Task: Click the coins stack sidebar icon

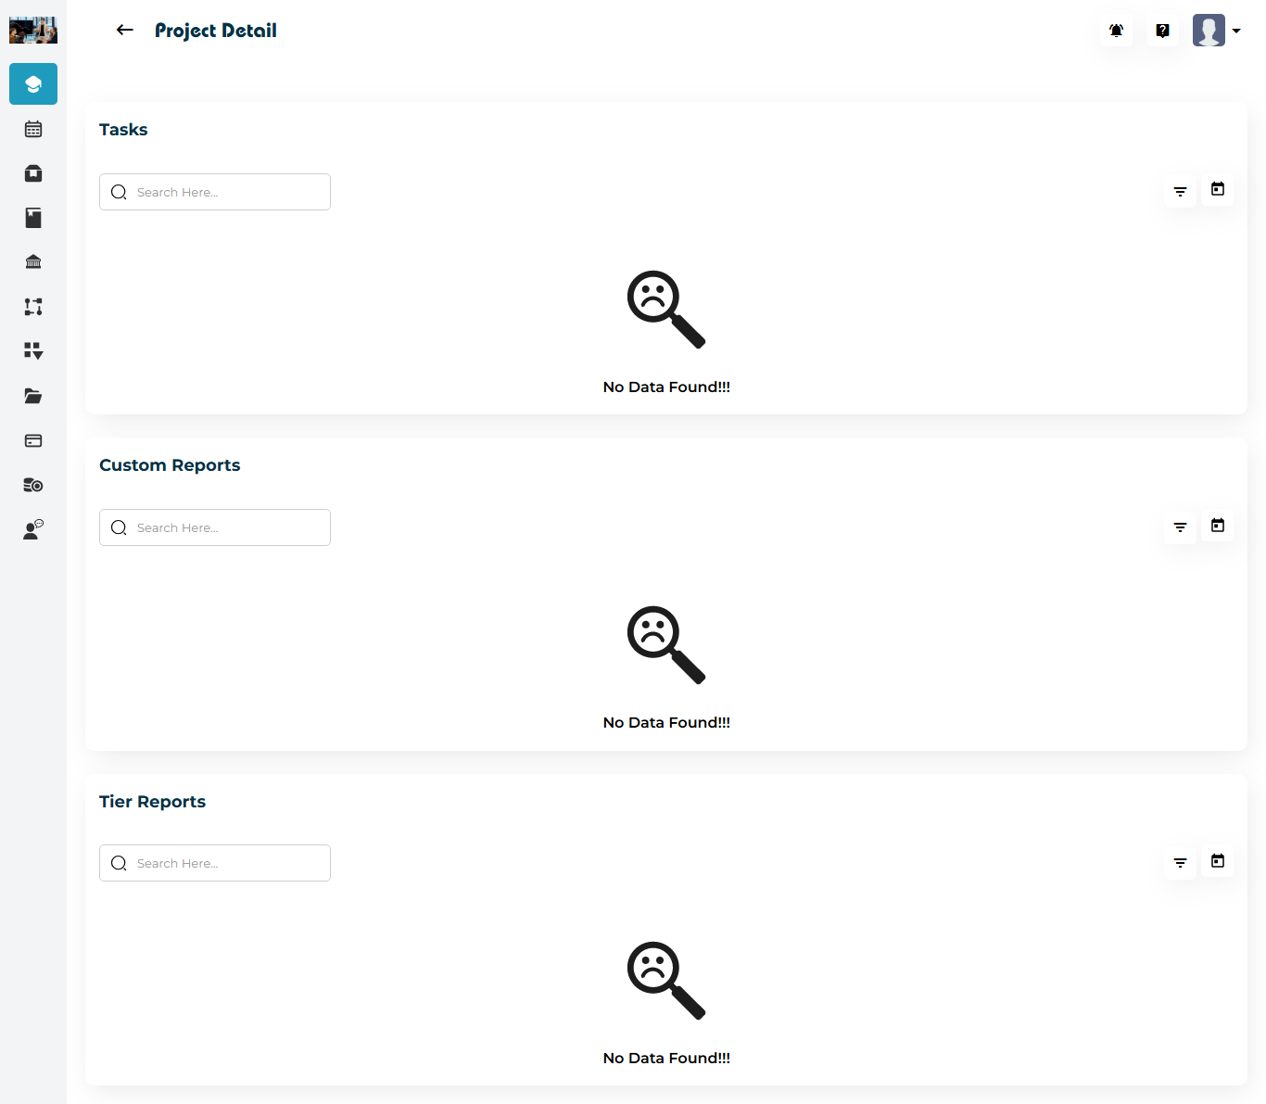Action: [x=33, y=485]
